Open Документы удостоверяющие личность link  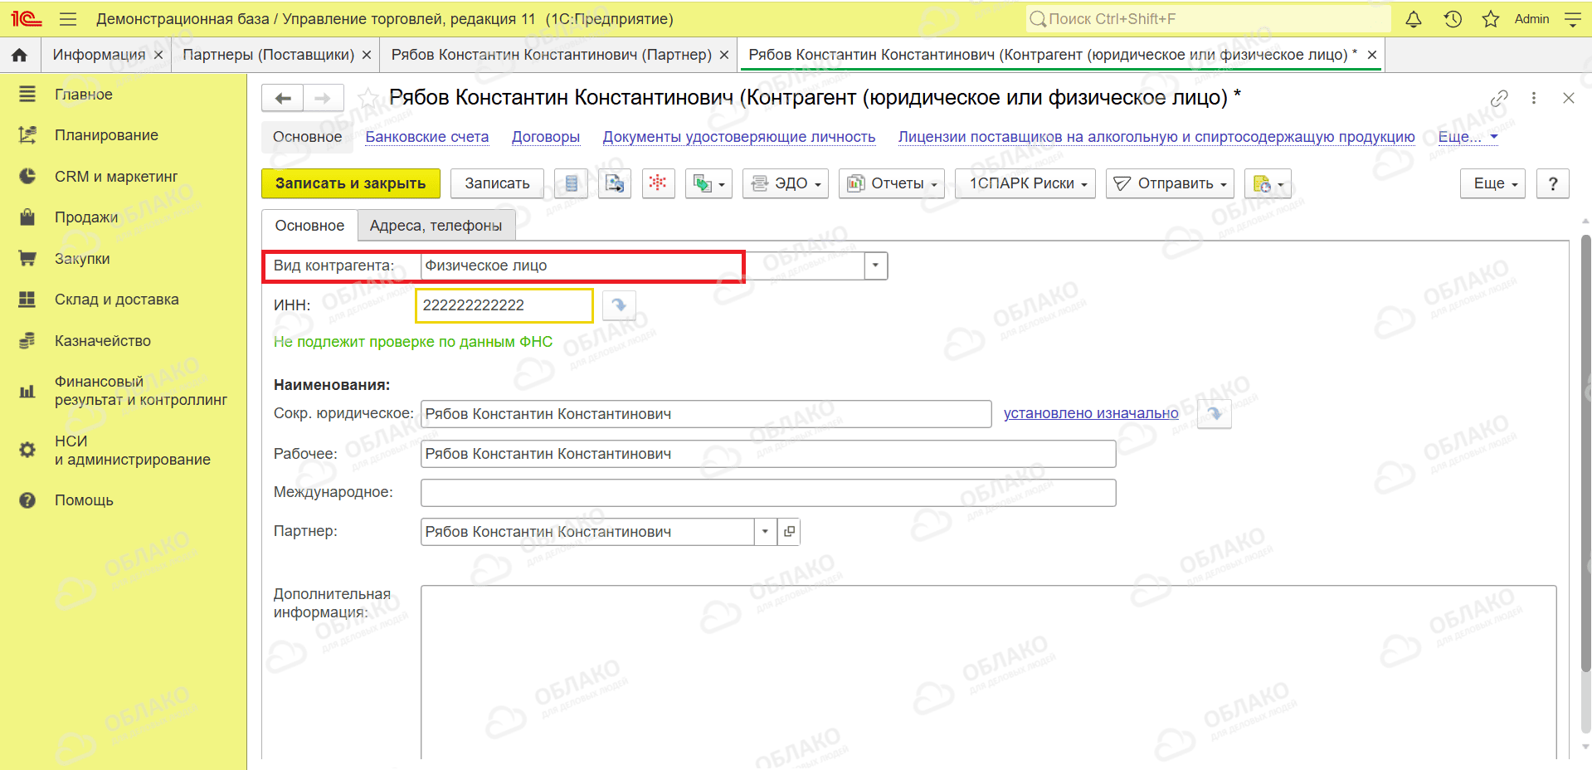739,137
